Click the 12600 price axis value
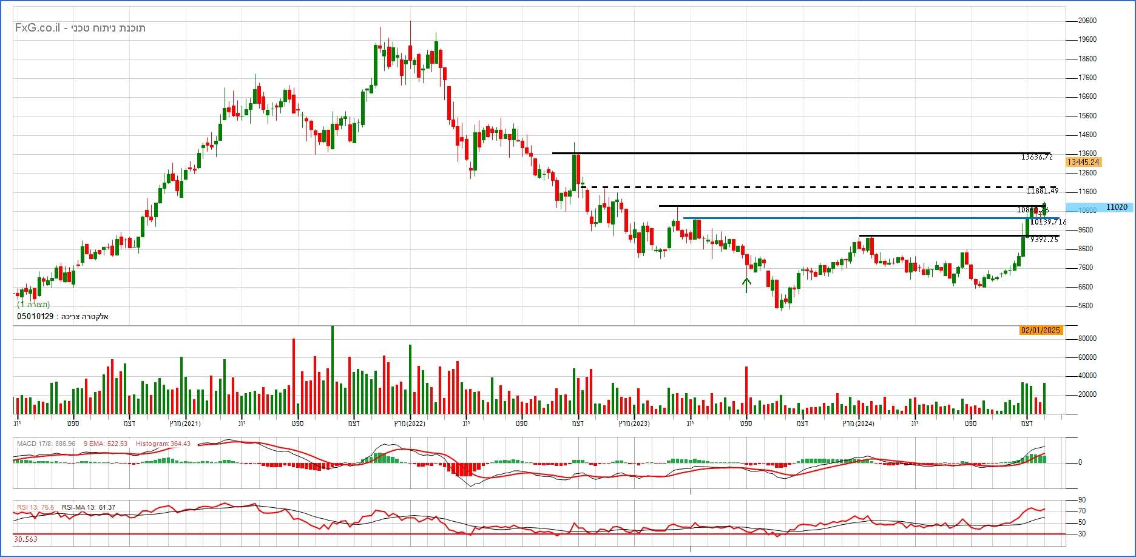1136x557 pixels. 1087,173
